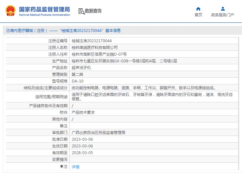
Task: Click 其他内容 row label
Action: click(x=60, y=119)
